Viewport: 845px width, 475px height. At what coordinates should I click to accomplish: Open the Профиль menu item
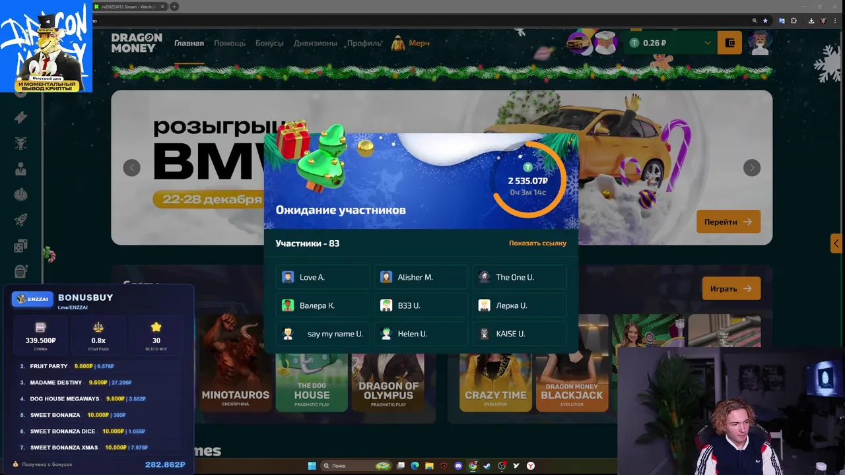(x=364, y=43)
